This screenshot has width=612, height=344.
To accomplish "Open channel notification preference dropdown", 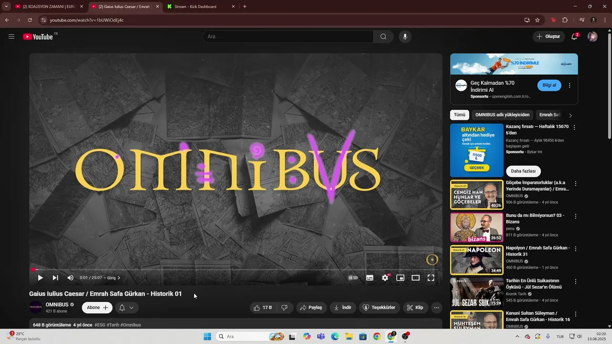I will coord(126,308).
